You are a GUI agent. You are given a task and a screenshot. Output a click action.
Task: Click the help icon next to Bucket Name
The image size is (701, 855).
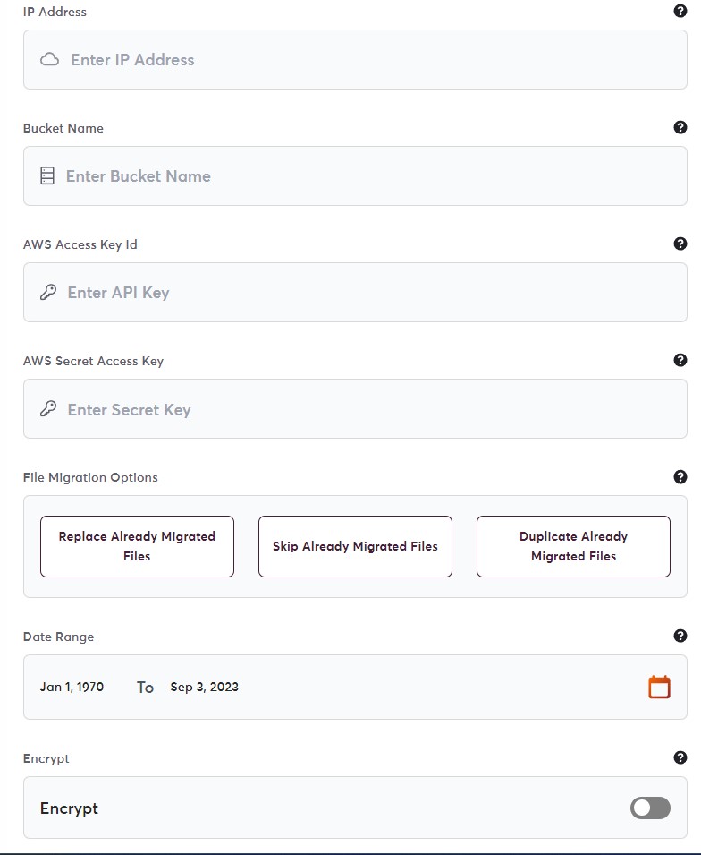click(x=680, y=128)
